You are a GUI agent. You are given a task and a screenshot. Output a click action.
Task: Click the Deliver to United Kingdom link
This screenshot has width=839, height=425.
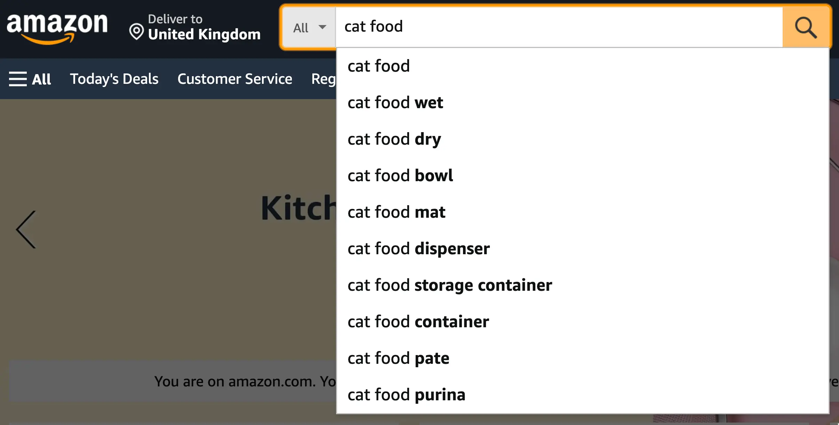coord(195,27)
